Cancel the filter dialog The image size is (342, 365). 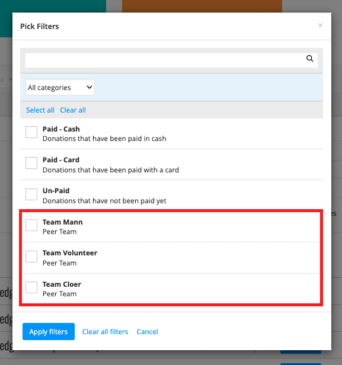coord(147,331)
